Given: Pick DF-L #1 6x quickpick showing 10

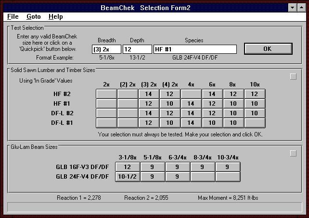Looking at the screenshot, I should click(x=212, y=122).
